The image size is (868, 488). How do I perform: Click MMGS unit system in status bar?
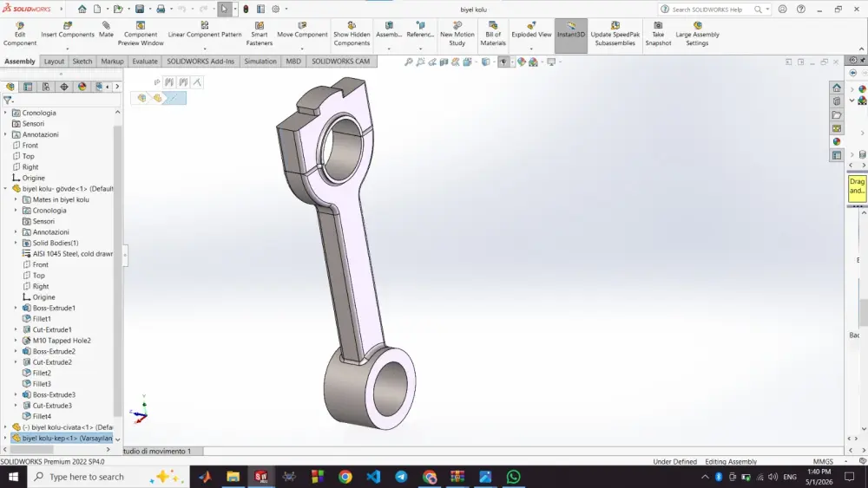pos(823,461)
